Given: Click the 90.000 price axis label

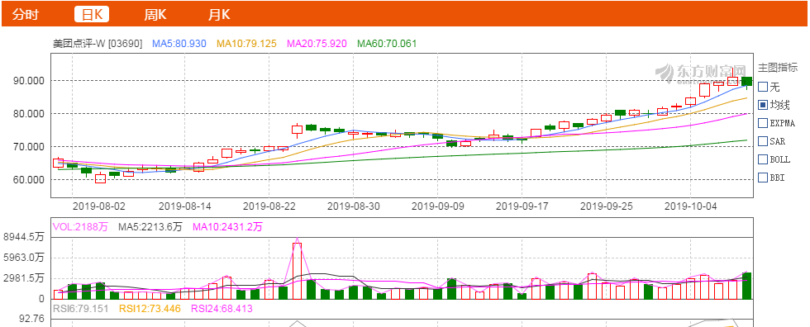Looking at the screenshot, I should tap(30, 80).
